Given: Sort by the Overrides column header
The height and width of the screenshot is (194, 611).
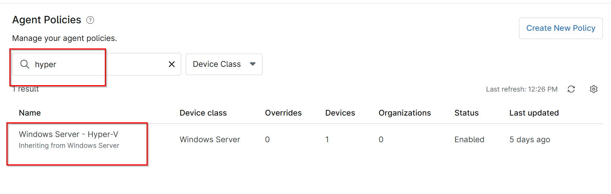Looking at the screenshot, I should 283,113.
